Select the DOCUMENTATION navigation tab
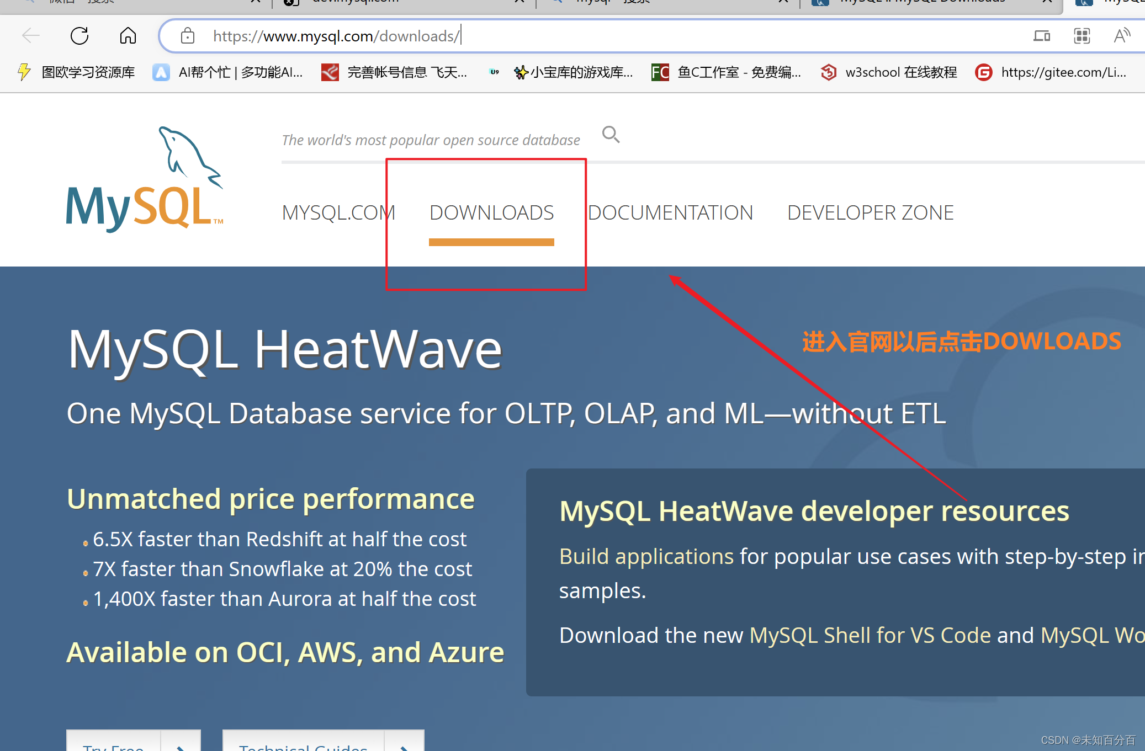Image resolution: width=1145 pixels, height=751 pixels. point(670,213)
